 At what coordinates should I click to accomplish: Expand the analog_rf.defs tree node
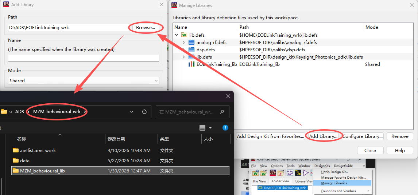pyautogui.click(x=184, y=42)
